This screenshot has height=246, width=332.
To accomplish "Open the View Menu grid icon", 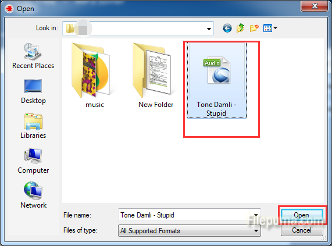I will tap(267, 28).
